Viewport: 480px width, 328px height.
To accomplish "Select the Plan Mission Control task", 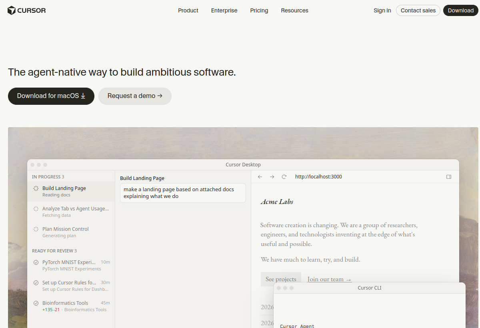I will pos(71,232).
